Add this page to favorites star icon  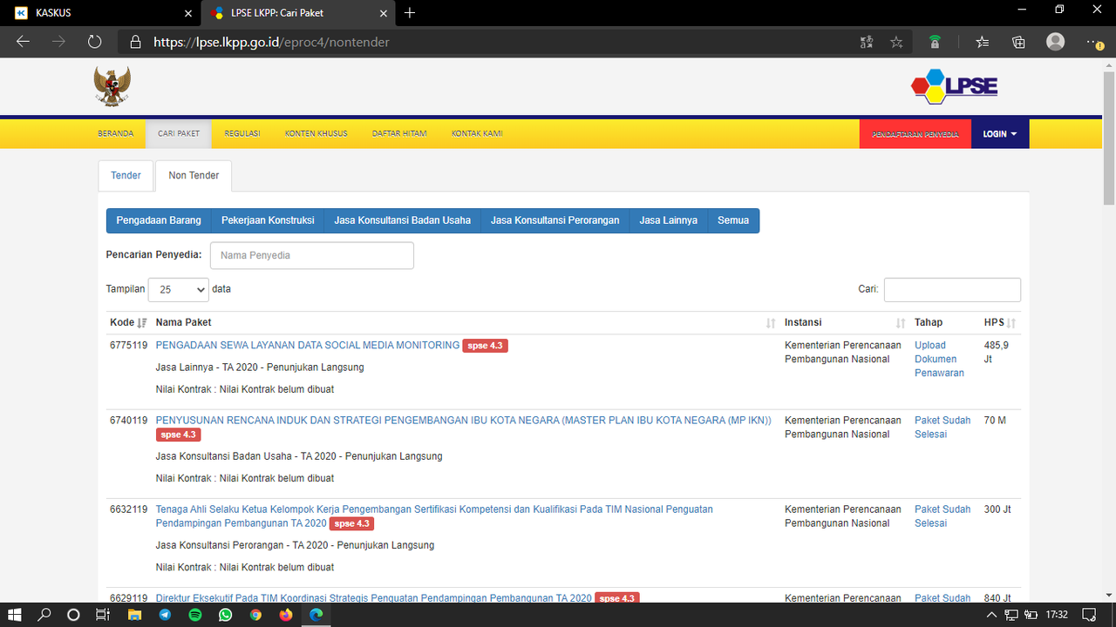(x=896, y=41)
